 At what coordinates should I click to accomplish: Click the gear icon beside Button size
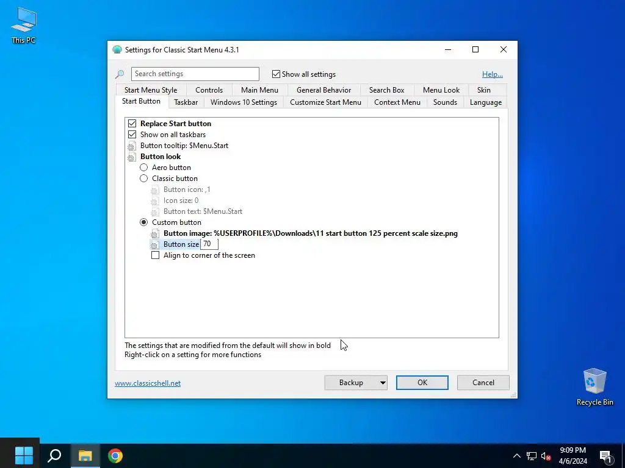(154, 244)
